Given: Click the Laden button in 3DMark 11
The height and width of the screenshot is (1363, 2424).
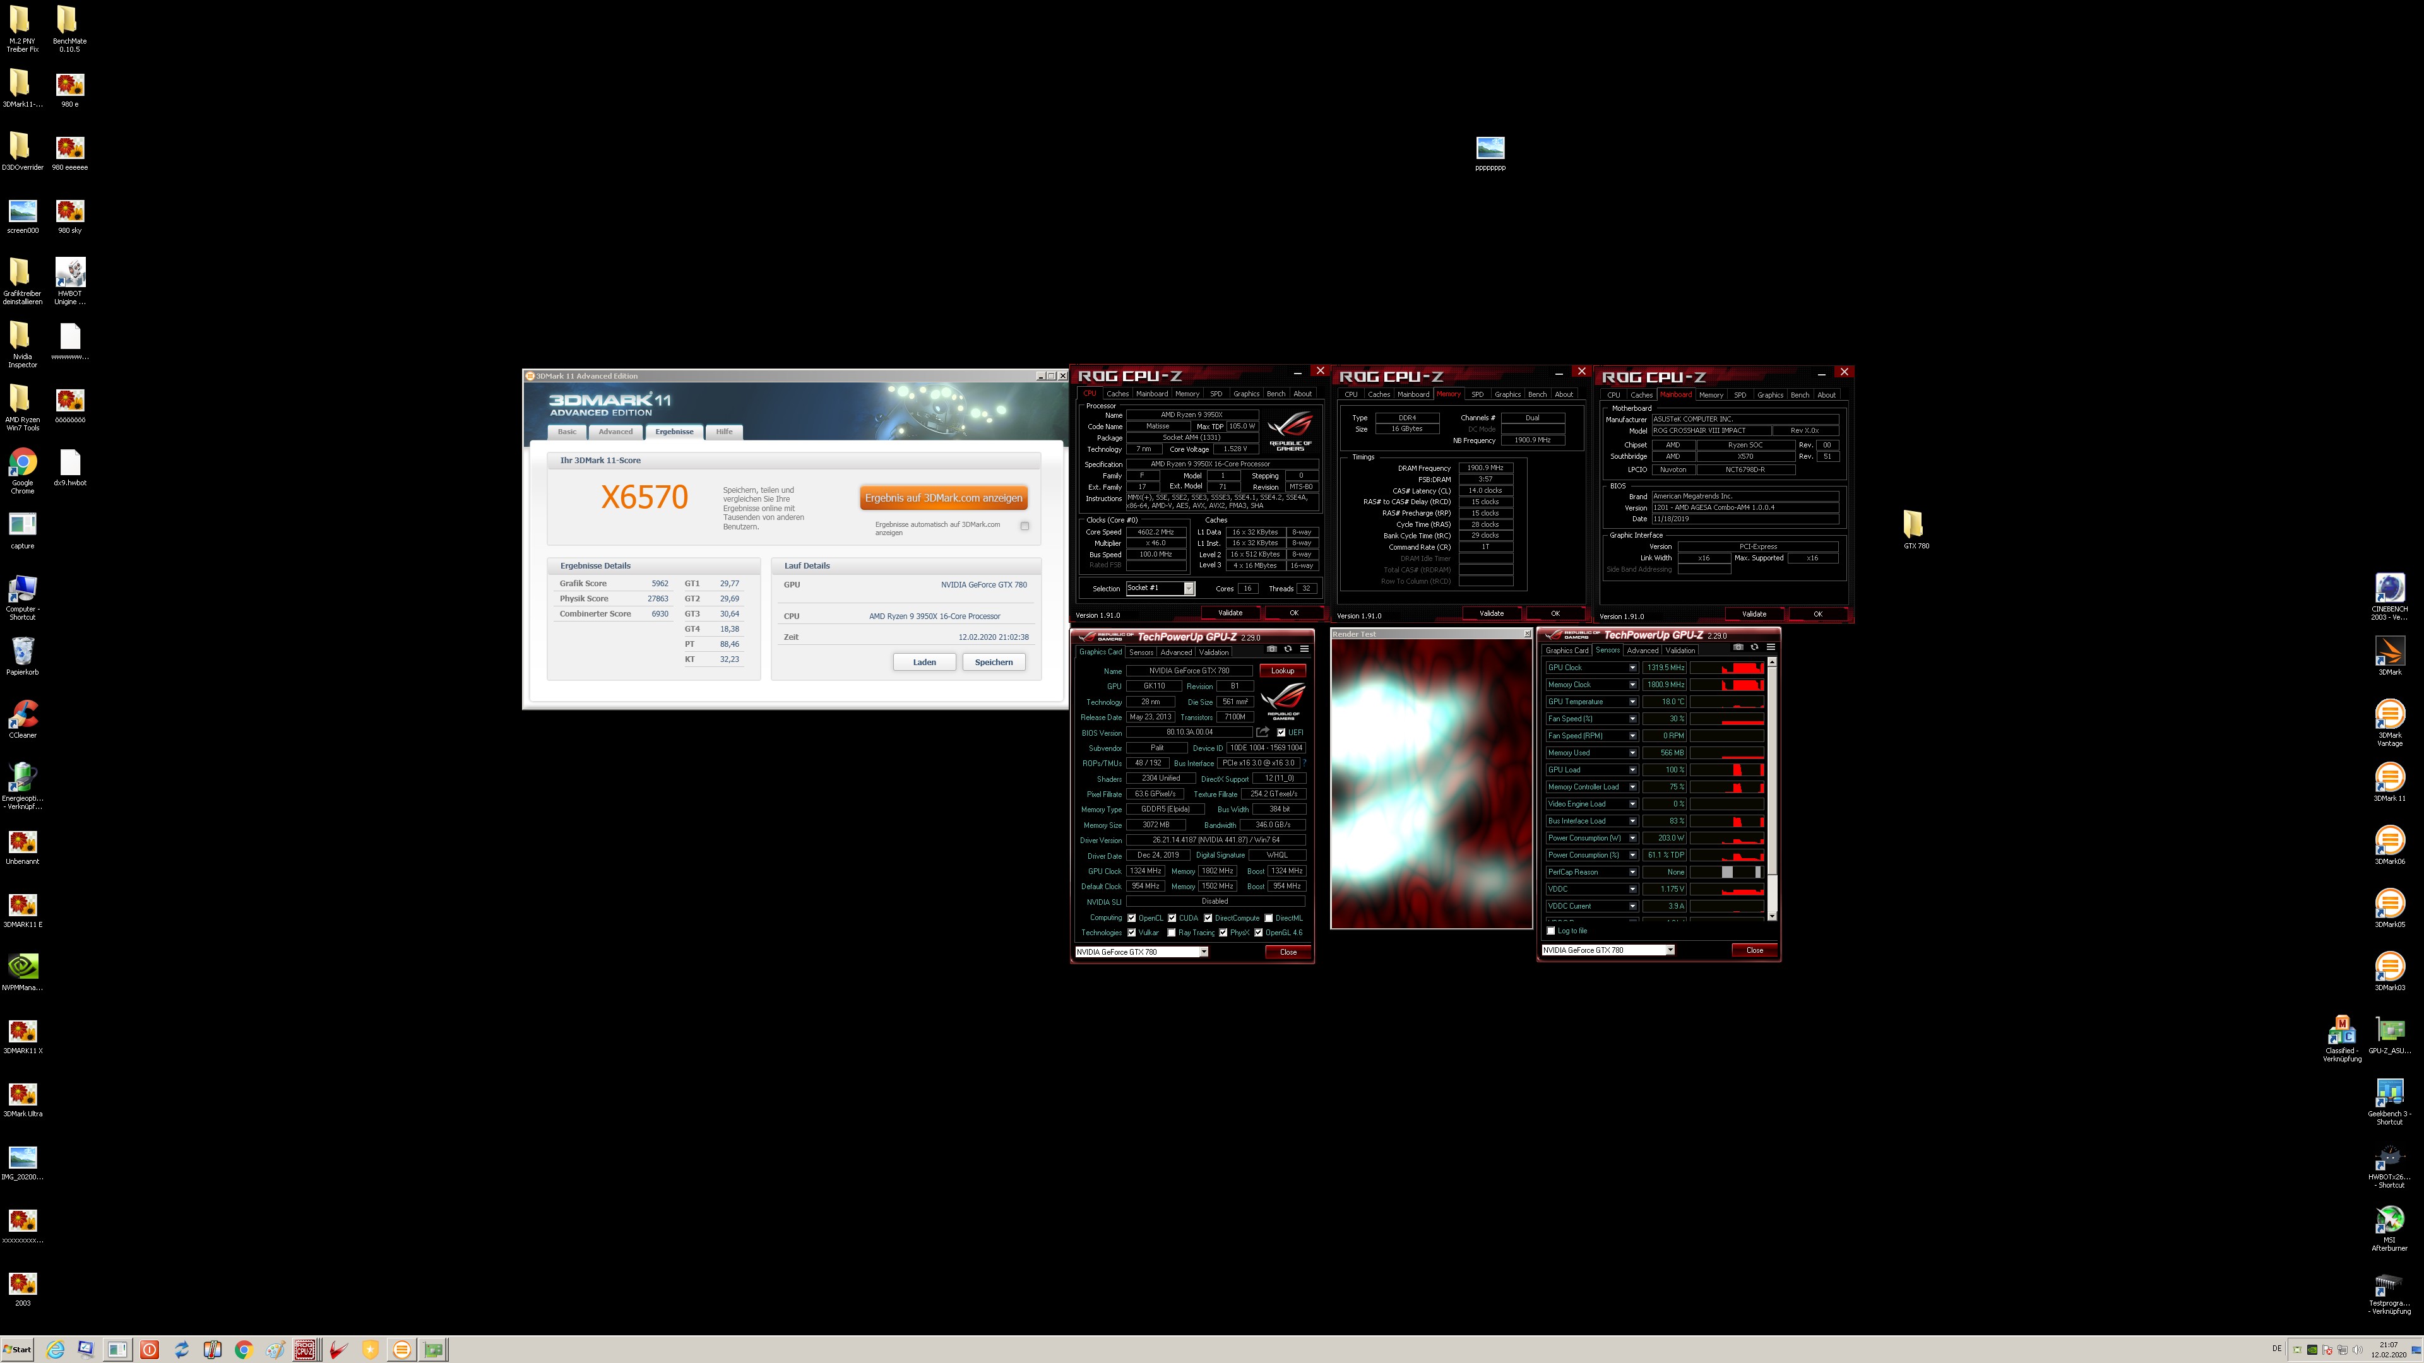Looking at the screenshot, I should coord(924,662).
